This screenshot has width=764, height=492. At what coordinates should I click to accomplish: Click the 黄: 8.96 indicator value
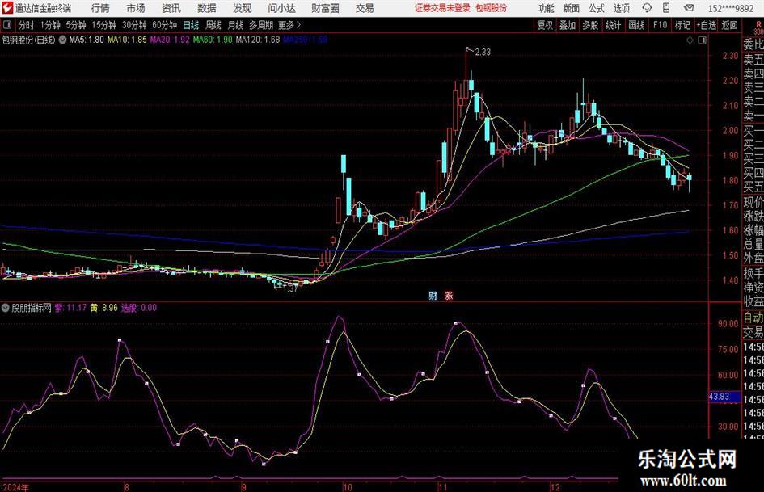pos(104,308)
